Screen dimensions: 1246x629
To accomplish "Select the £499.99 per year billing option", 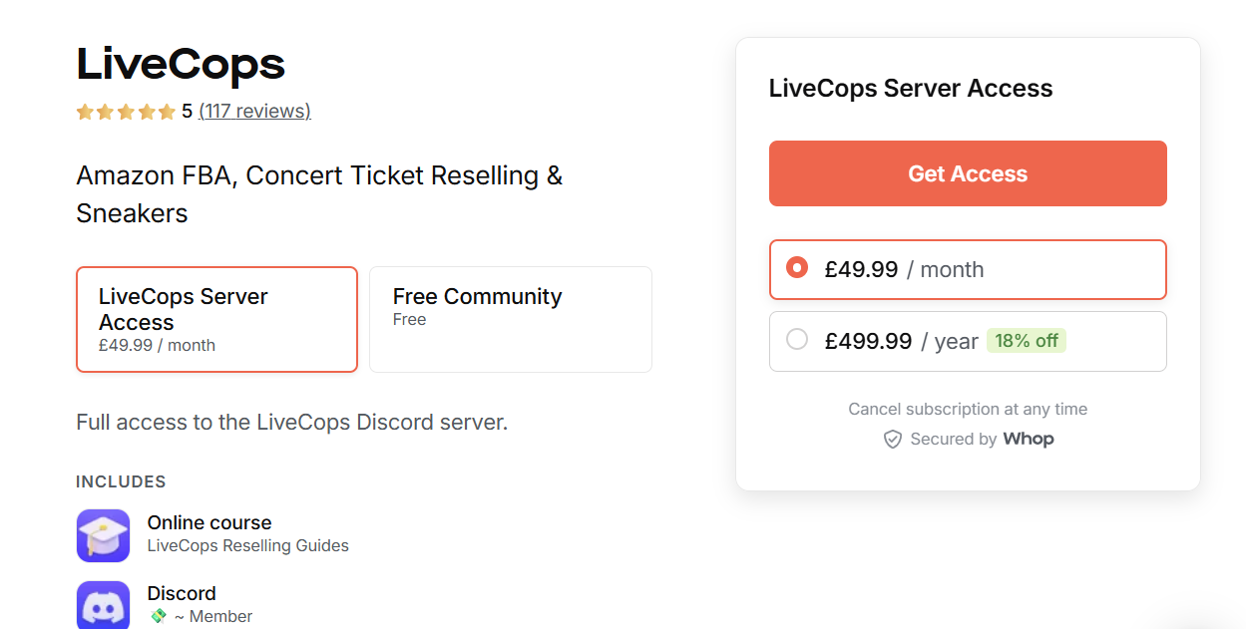I will click(x=967, y=341).
